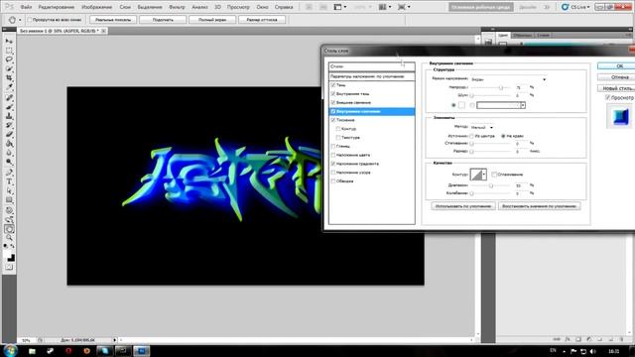The width and height of the screenshot is (635, 357).
Task: Select the Move tool
Action: [9, 41]
